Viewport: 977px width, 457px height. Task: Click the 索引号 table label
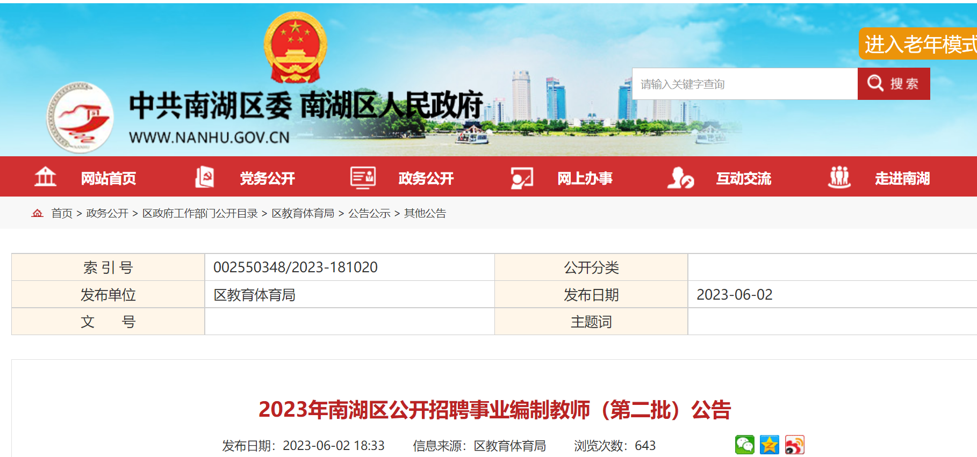coord(108,267)
